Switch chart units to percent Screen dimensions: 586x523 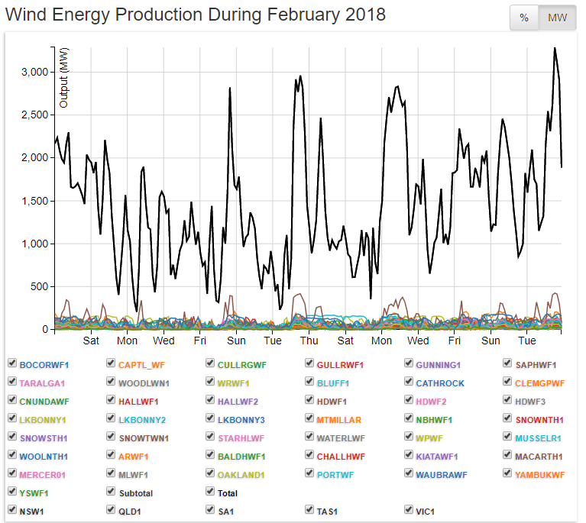(524, 18)
